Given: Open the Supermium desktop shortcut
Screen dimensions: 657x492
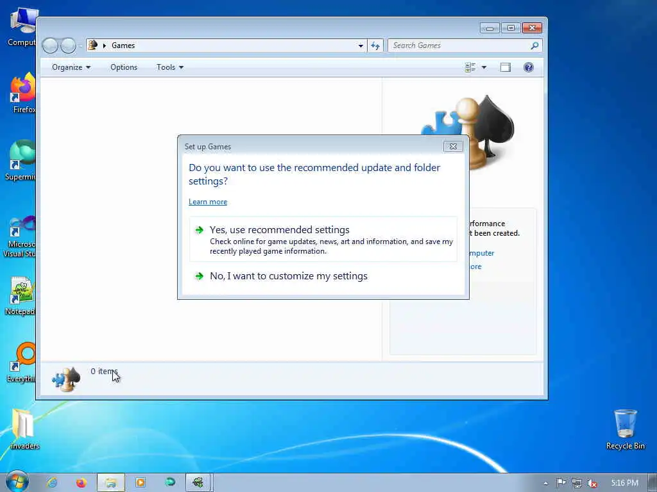Looking at the screenshot, I should tap(21, 160).
